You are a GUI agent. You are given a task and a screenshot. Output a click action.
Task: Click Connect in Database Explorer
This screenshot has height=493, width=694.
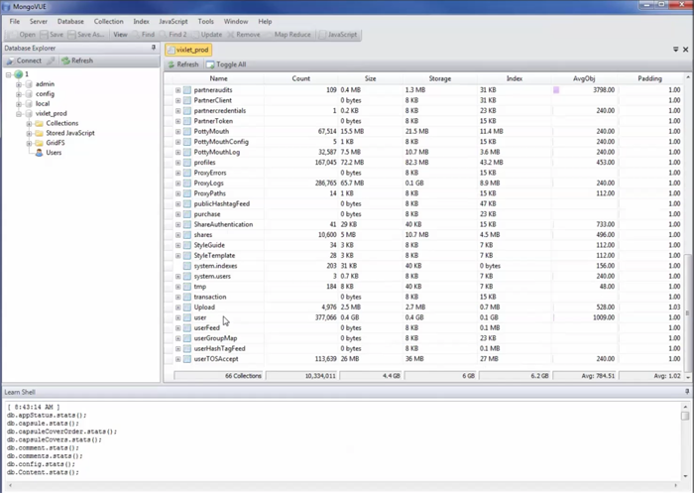(x=25, y=61)
